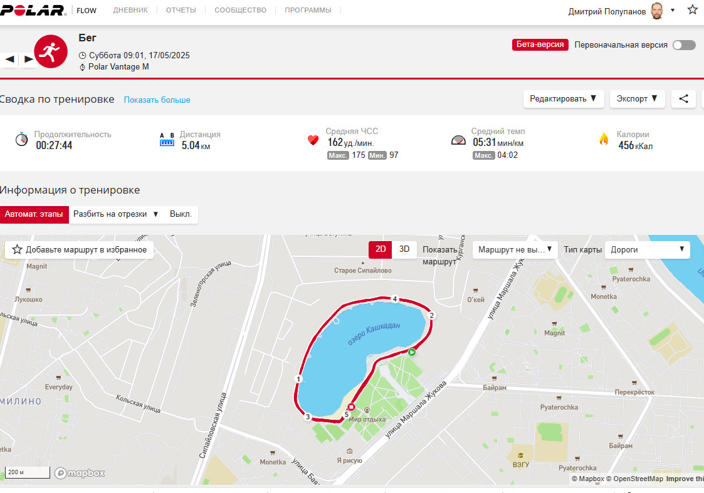The width and height of the screenshot is (704, 493).
Task: Open Маршрут не вы... route dropdown
Action: pyautogui.click(x=515, y=249)
